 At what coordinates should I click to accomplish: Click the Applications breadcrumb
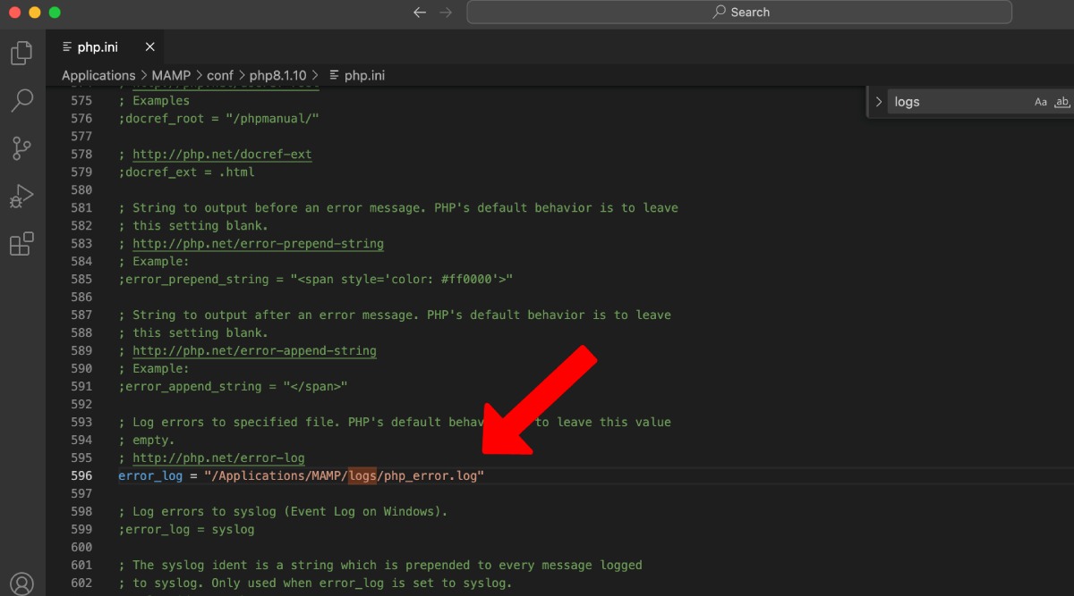tap(98, 75)
